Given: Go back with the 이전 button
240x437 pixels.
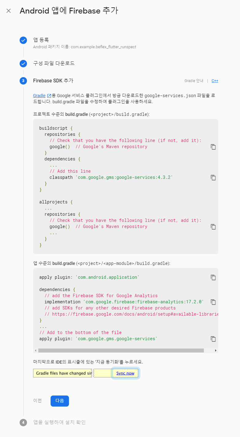Looking at the screenshot, I should (x=37, y=401).
